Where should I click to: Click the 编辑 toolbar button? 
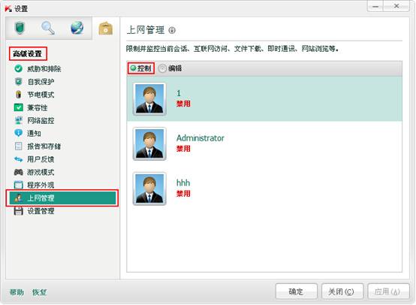click(170, 68)
